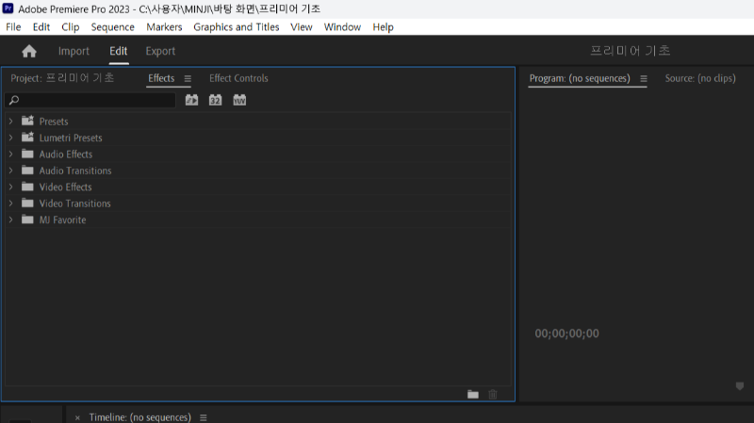Click the Lumetri Presets label
The width and height of the screenshot is (754, 423).
point(71,138)
